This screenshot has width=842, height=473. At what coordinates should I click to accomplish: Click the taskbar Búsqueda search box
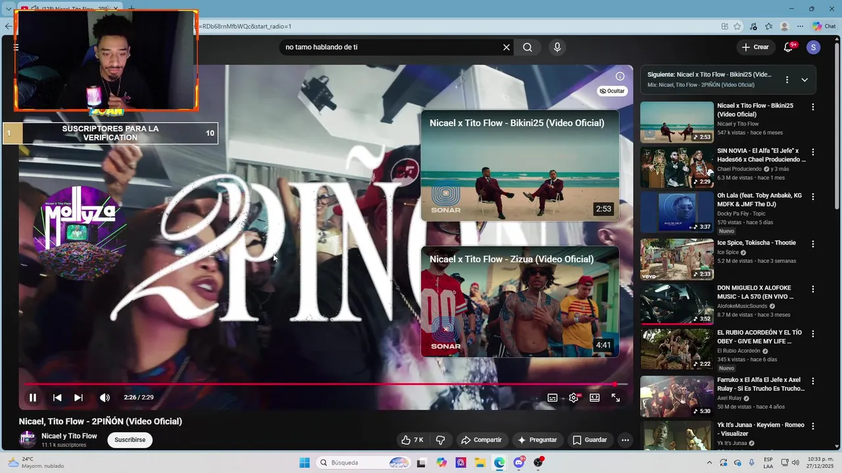point(364,462)
